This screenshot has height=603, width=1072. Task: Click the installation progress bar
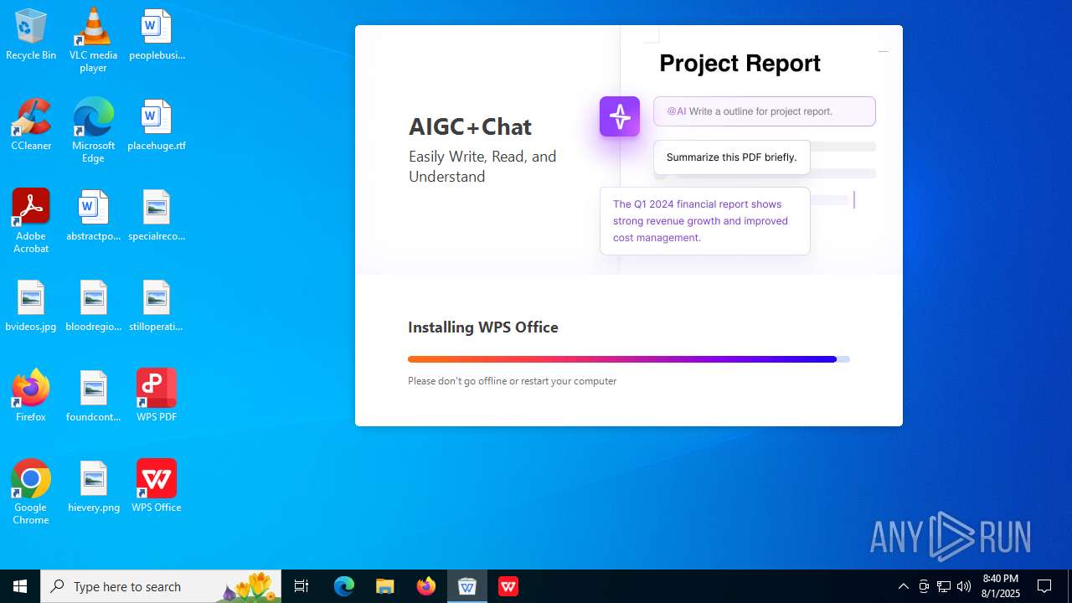coord(629,359)
